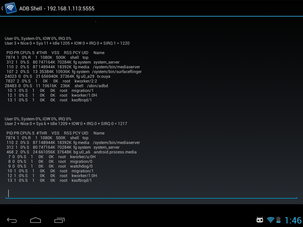This screenshot has height=227, width=303.
Task: Tap the Home navigation button
Action: click(35, 220)
